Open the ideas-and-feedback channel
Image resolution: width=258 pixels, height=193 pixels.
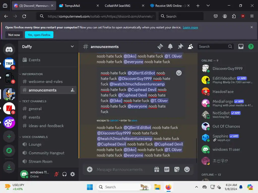coord(48,126)
